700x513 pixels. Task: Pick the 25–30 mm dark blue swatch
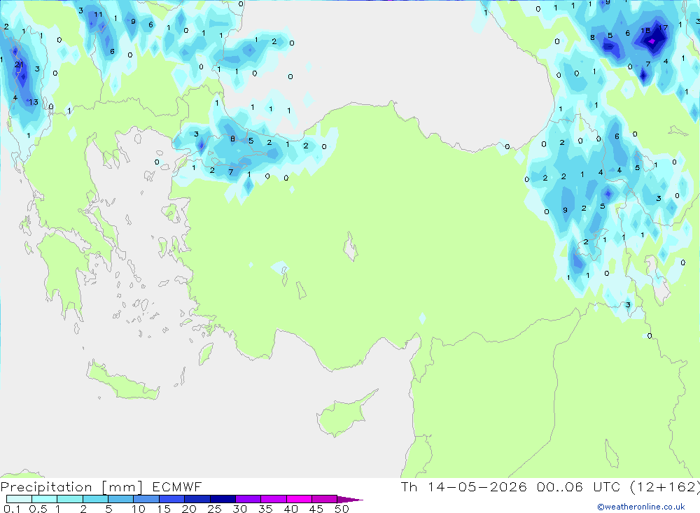click(223, 499)
